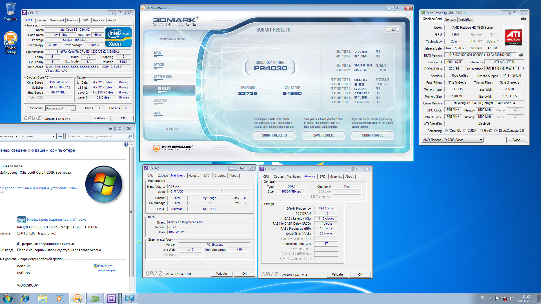541x304 pixels.
Task: Open the RU language indicator
Action: 483,298
